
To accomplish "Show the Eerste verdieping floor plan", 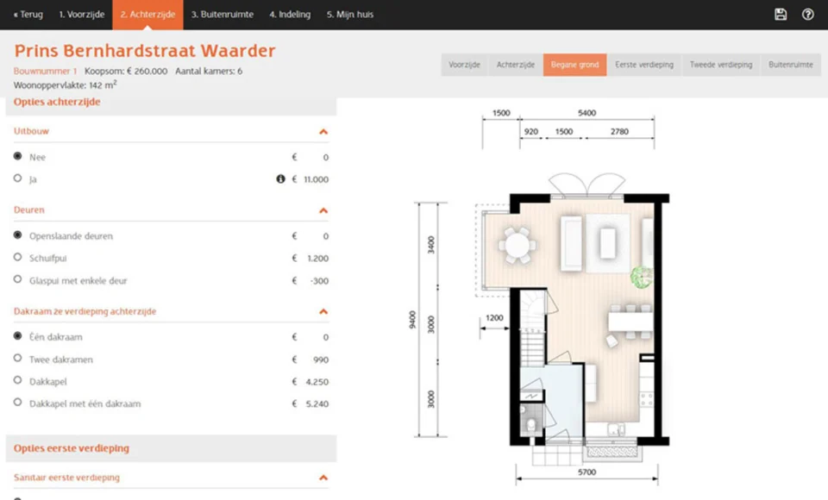I will 644,65.
